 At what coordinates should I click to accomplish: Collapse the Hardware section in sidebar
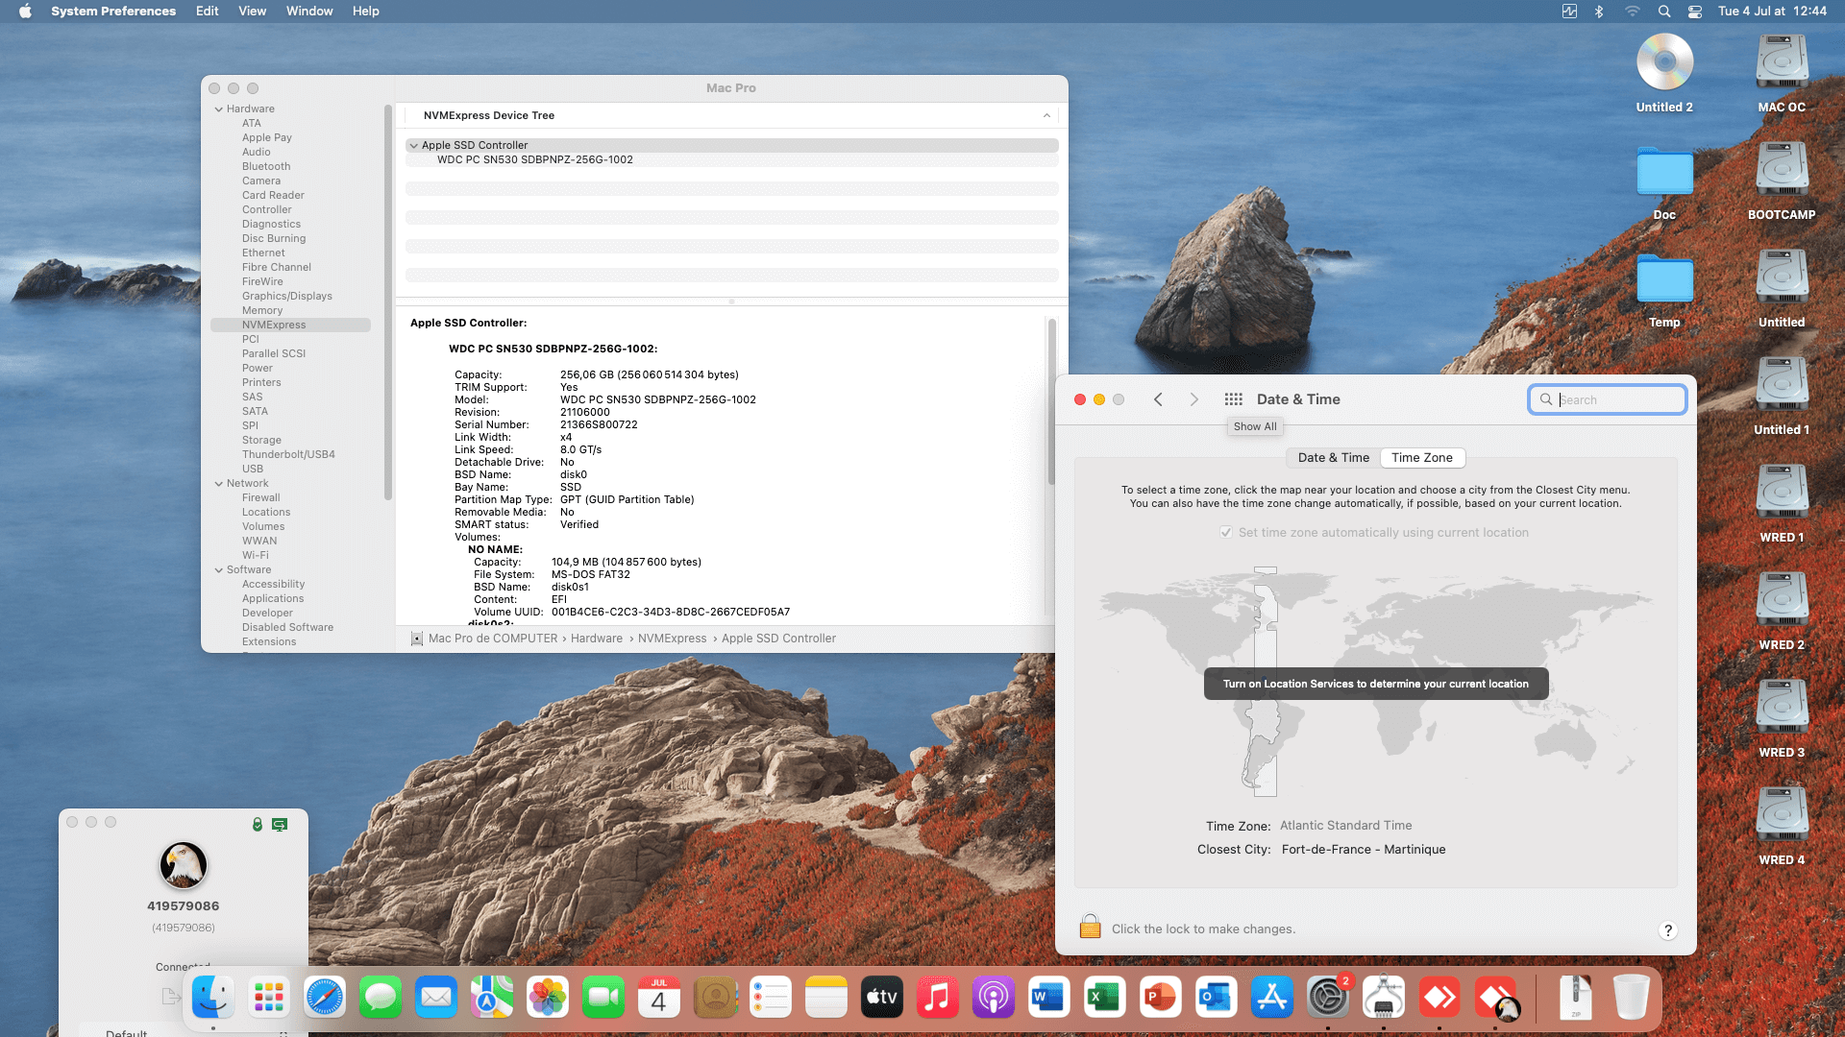[219, 109]
